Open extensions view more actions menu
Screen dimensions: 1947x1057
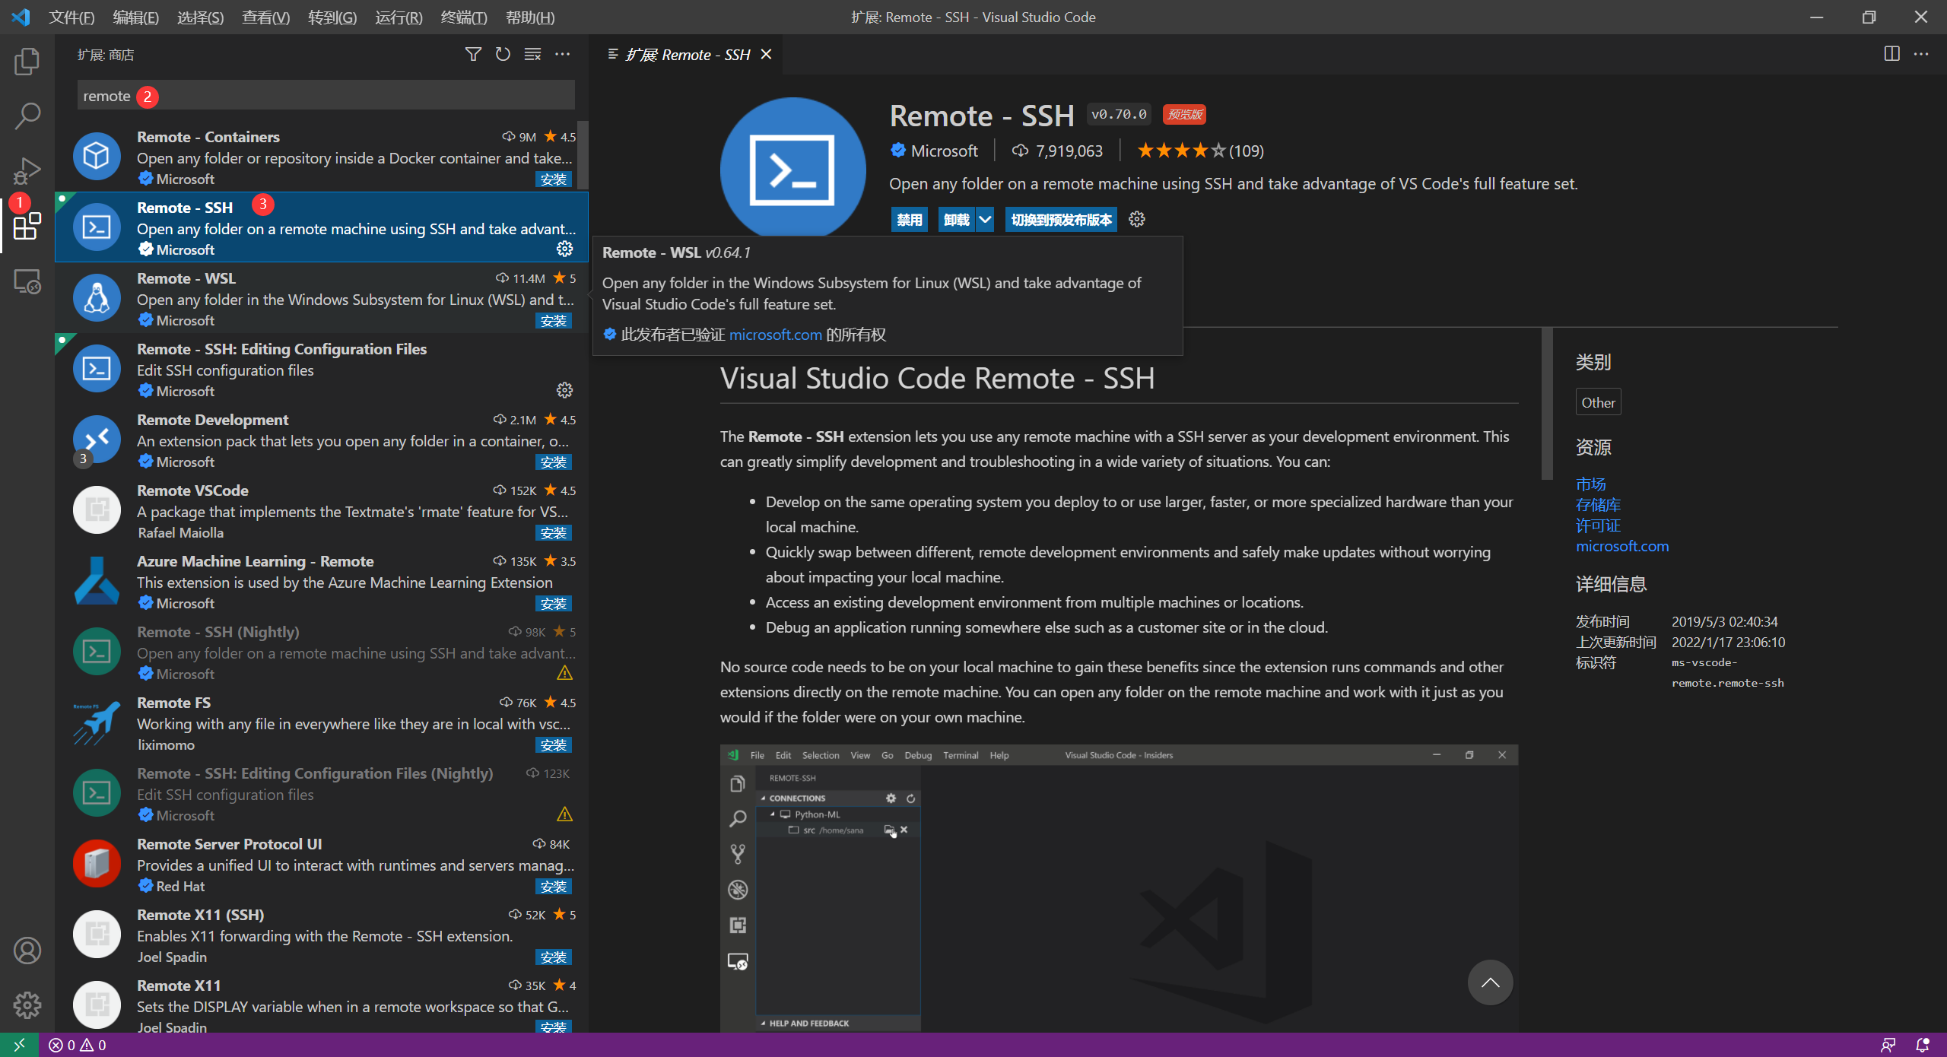[562, 54]
